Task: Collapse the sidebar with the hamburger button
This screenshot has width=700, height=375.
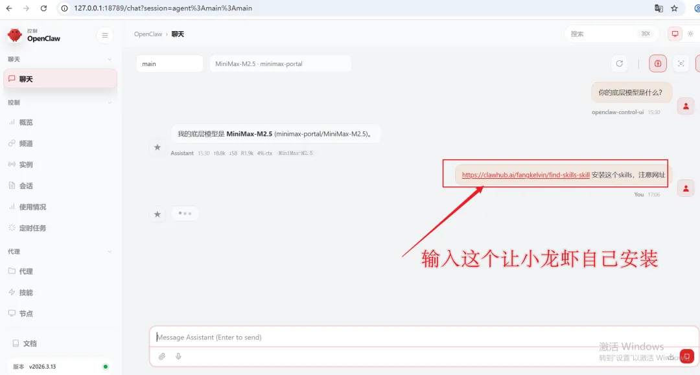Action: tap(105, 35)
